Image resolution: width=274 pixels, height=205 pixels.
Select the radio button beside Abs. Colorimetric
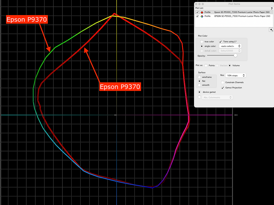[x=199, y=97]
